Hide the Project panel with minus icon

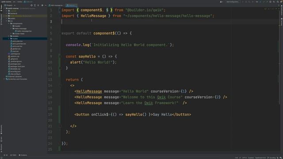pos(46,5)
